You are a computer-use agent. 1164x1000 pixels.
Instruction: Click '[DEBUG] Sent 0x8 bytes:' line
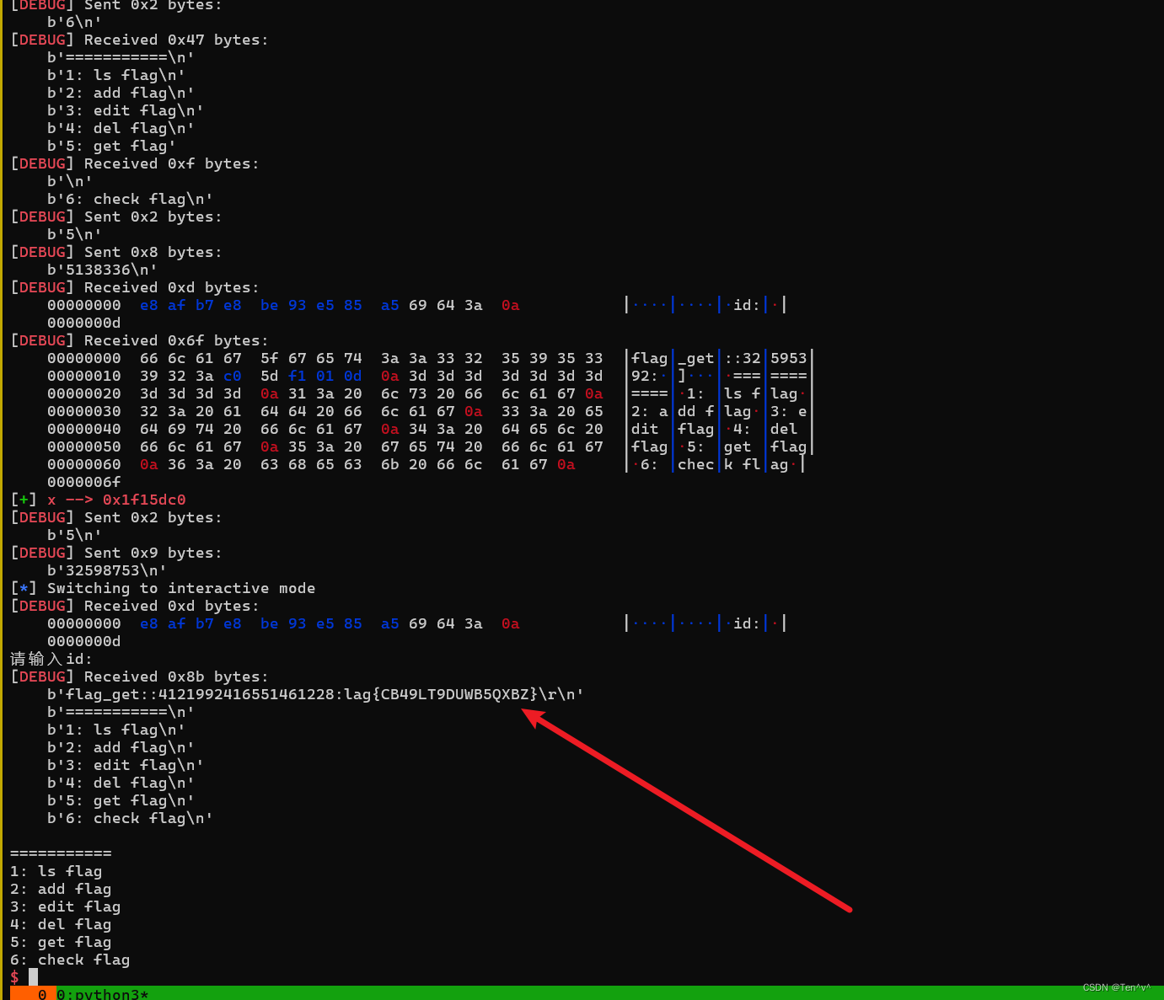[116, 252]
